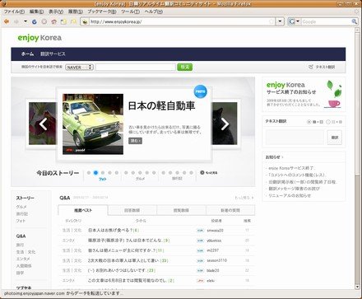Click the bookmark star in the address bar
The image size is (362, 299).
[271, 21]
